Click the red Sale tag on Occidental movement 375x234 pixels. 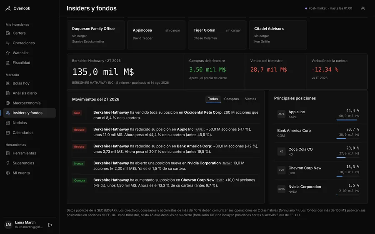tap(77, 113)
